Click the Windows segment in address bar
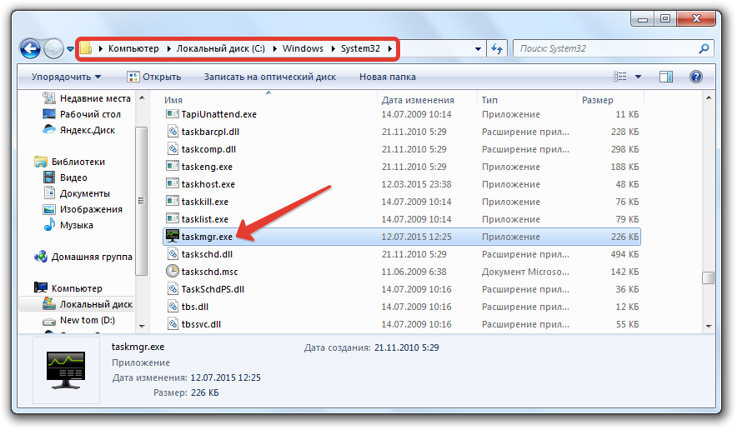Image resolution: width=737 pixels, height=430 pixels. click(303, 49)
